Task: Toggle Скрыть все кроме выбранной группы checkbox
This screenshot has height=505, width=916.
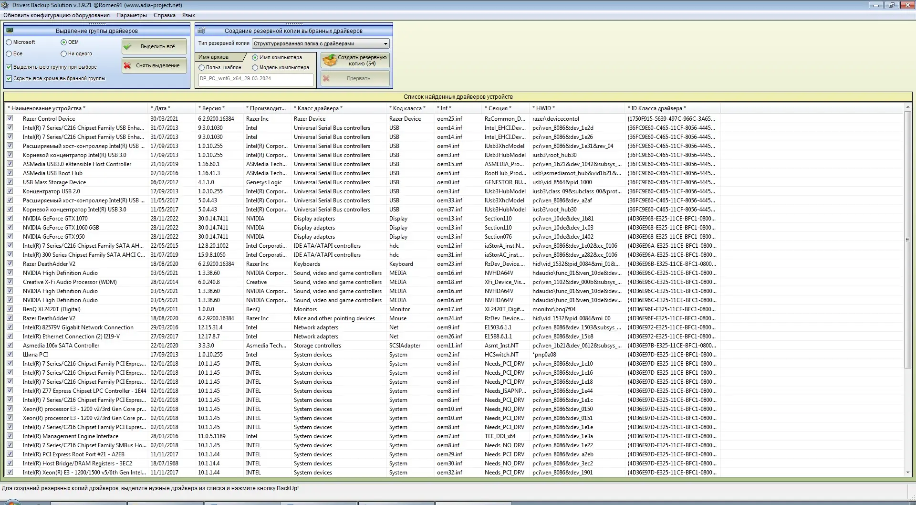Action: pos(9,79)
